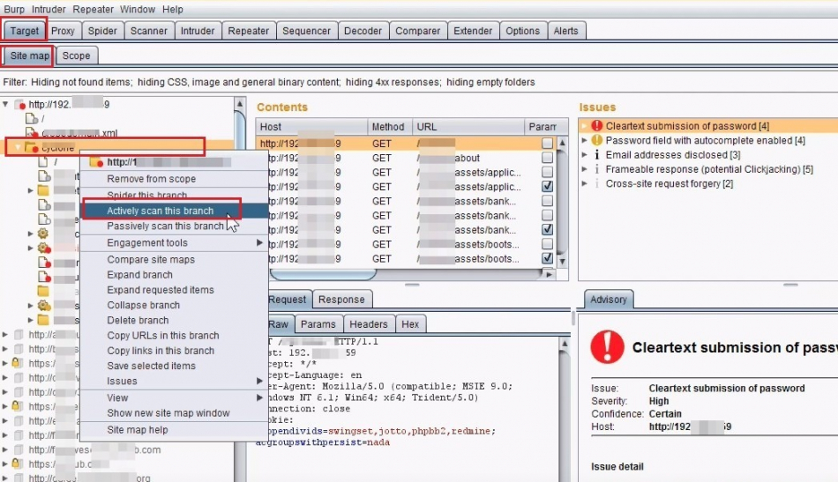
Task: Click the site map tree scroll-up arrow
Action: pyautogui.click(x=240, y=104)
